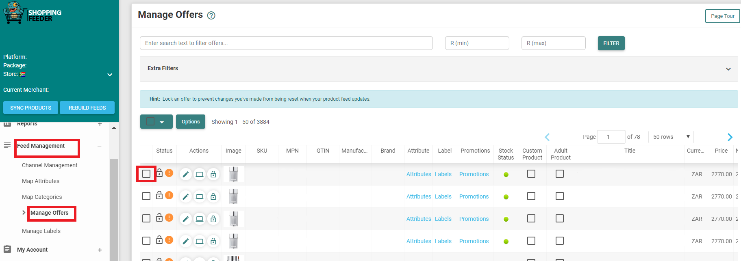Image resolution: width=741 pixels, height=261 pixels.
Task: Click the SYNC PRODUCTS button
Action: [x=30, y=108]
